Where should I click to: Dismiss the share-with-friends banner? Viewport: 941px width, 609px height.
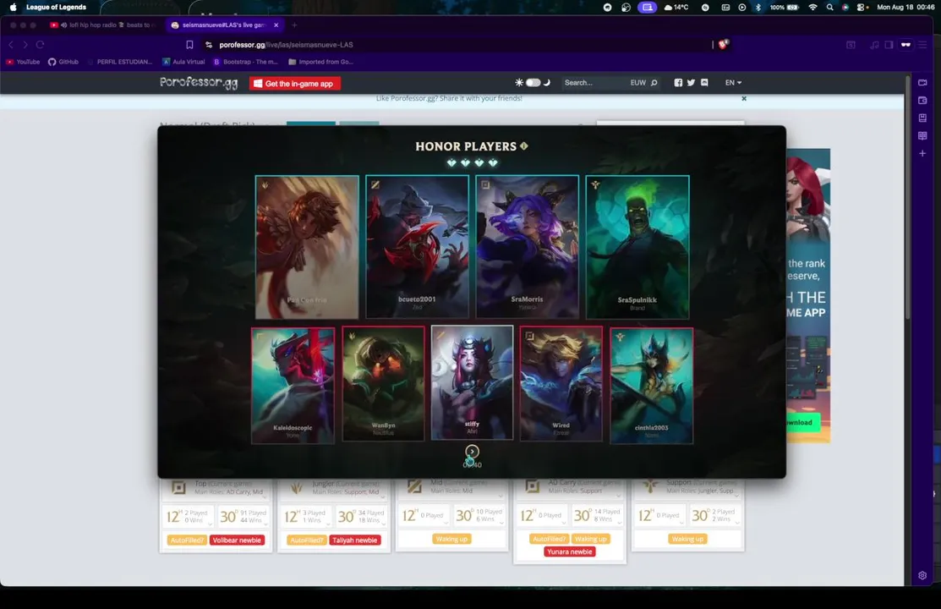click(x=744, y=98)
